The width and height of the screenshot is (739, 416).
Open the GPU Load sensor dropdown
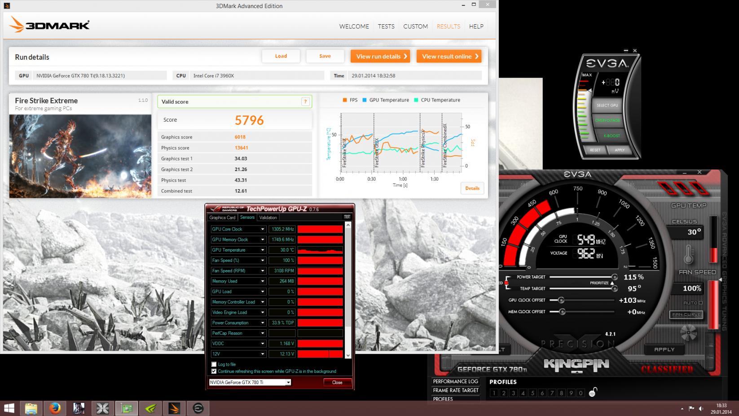click(263, 292)
